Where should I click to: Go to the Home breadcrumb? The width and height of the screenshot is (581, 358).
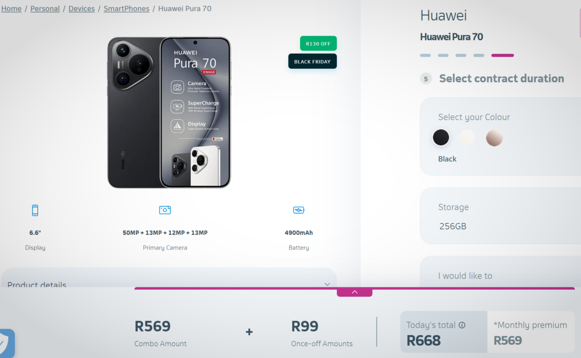(x=11, y=9)
